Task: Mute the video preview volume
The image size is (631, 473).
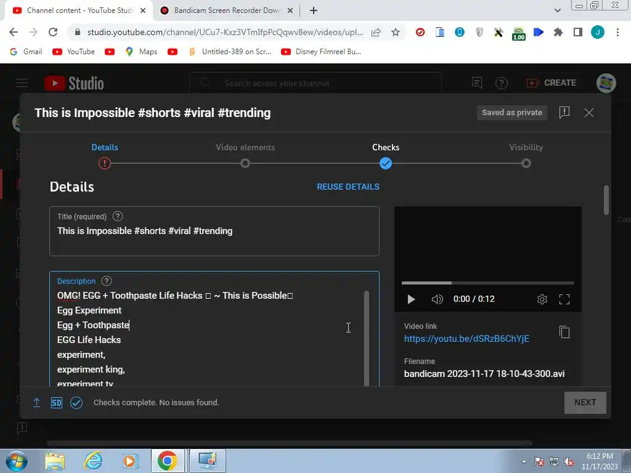Action: click(x=437, y=299)
